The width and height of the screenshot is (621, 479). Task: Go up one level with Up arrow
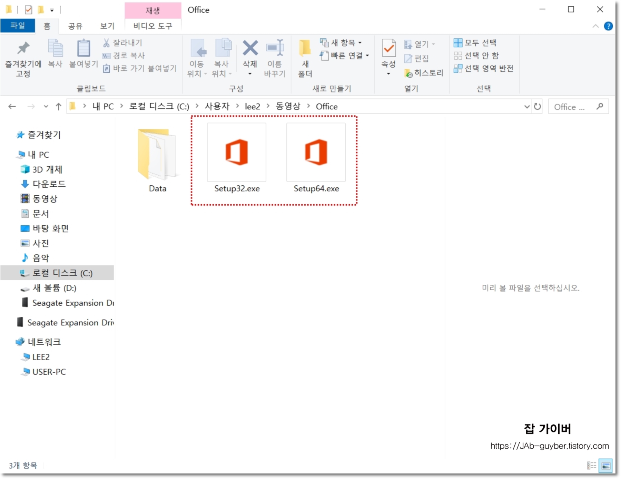coord(59,107)
